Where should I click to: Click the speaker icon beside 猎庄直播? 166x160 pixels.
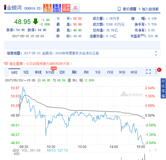[6, 63]
